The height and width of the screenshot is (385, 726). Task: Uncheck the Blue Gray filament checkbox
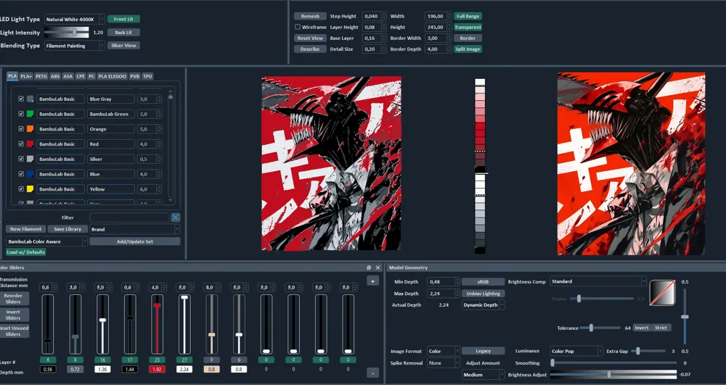tap(21, 99)
